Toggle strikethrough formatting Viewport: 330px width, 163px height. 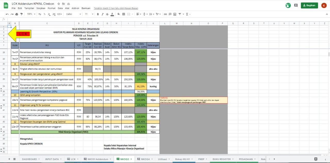click(x=107, y=14)
